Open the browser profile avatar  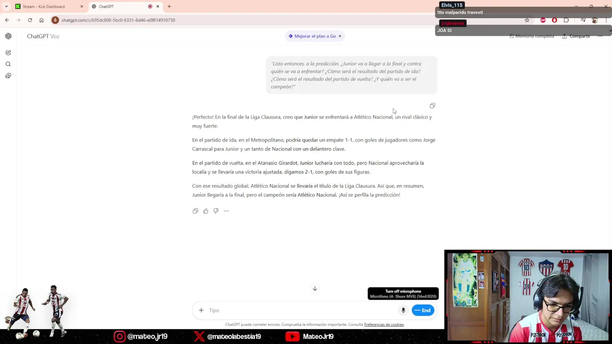pyautogui.click(x=595, y=20)
